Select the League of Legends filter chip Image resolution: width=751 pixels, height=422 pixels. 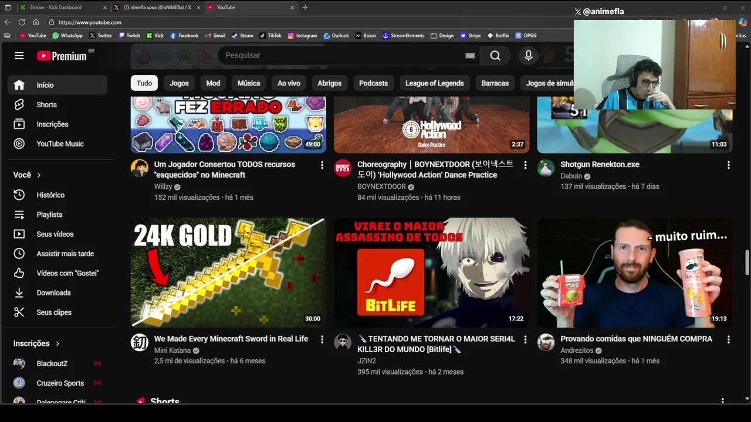(x=434, y=83)
